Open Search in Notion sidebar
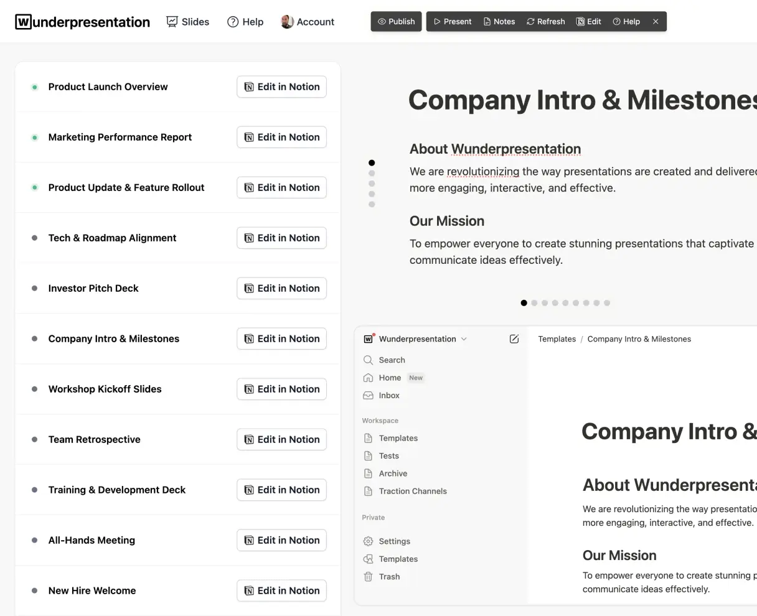 tap(392, 360)
